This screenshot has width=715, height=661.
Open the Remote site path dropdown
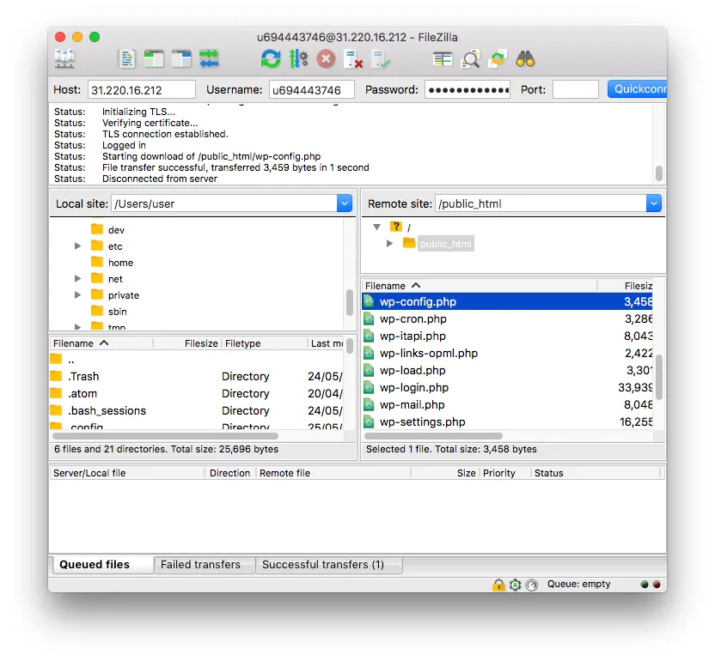click(x=653, y=203)
